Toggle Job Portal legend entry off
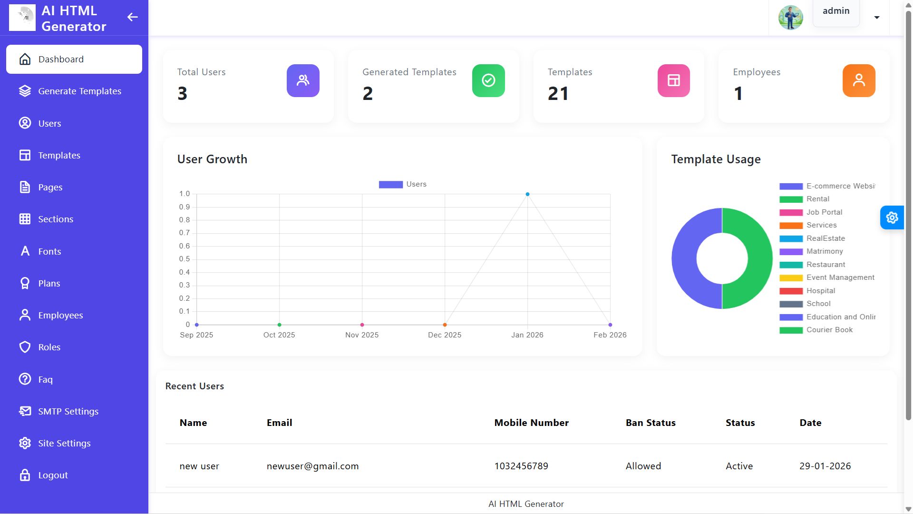The width and height of the screenshot is (913, 514). 824,212
